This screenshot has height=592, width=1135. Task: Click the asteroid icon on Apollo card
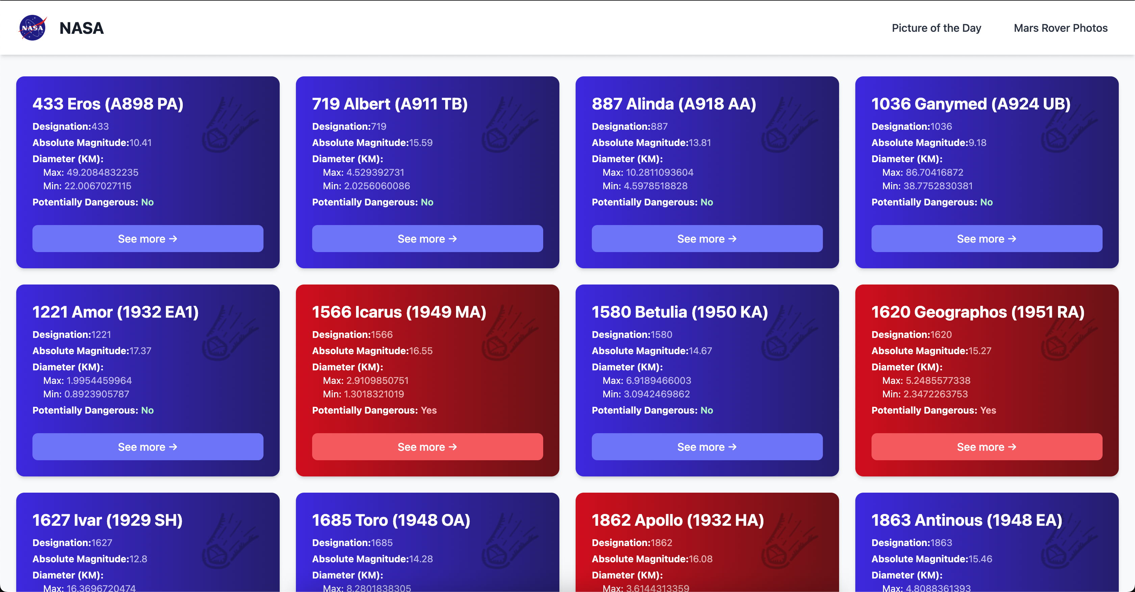point(790,541)
